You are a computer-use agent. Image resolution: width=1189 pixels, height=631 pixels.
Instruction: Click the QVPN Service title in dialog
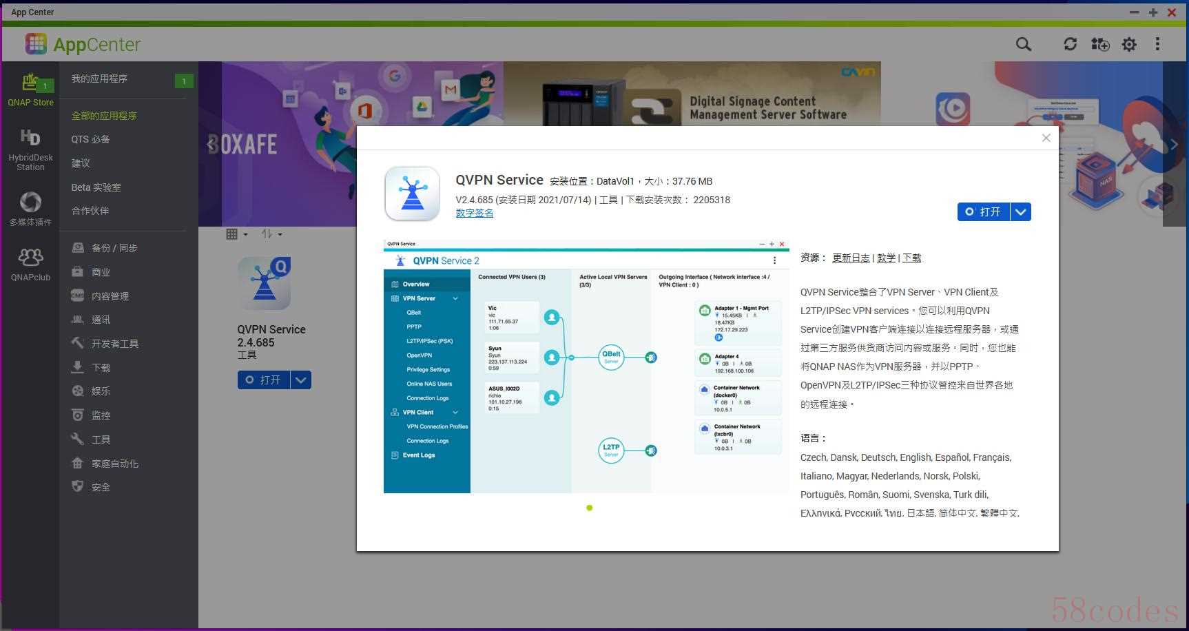click(x=499, y=180)
